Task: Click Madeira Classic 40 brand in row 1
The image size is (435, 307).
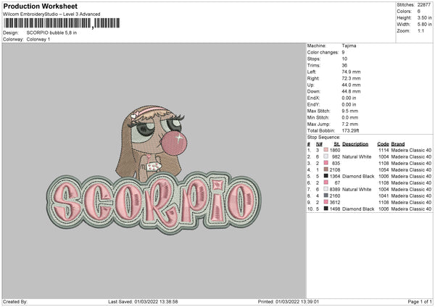Action: 411,150
